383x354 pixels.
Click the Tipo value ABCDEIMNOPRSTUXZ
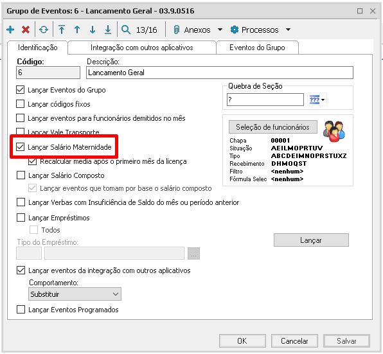pos(308,155)
